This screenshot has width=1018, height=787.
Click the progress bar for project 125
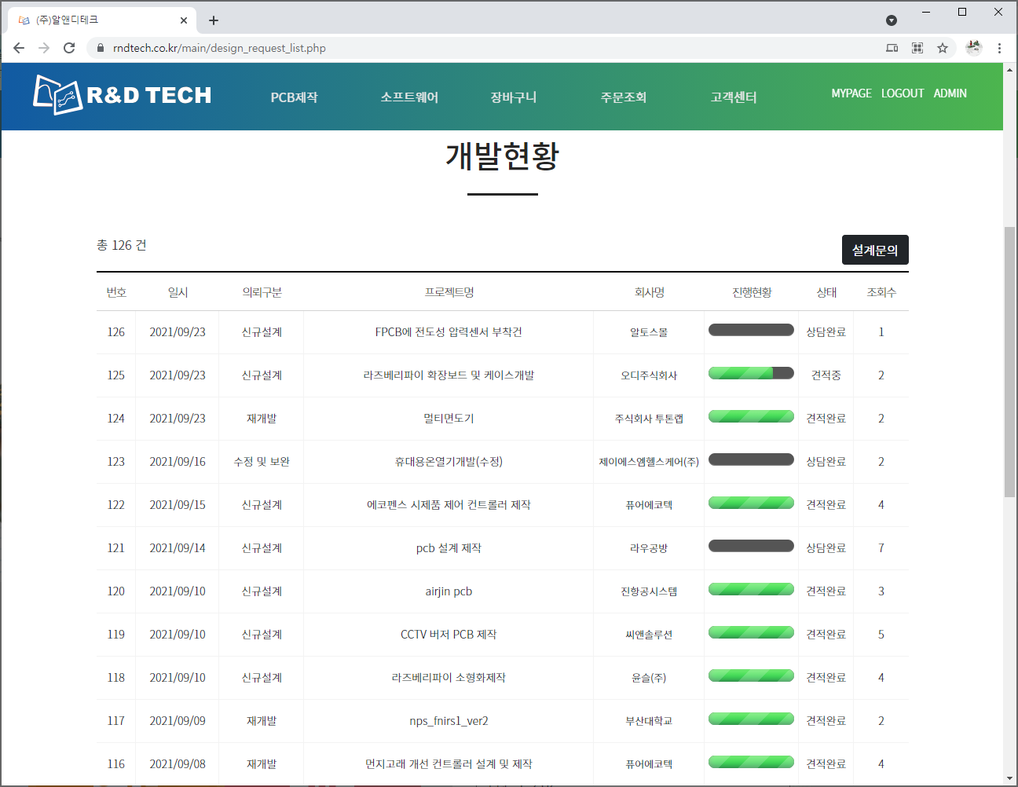tap(751, 373)
